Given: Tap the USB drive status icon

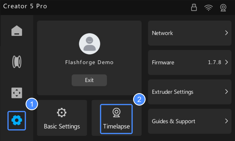Looking at the screenshot, I should click(194, 7).
